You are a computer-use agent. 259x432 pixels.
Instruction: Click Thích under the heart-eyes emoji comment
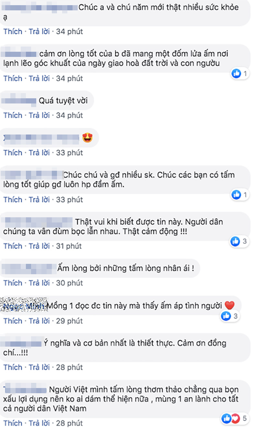coord(13,153)
